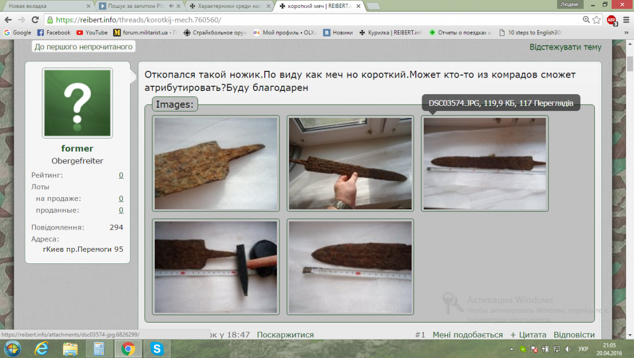The width and height of the screenshot is (634, 358).
Task: Open blade tip with ruler thumbnail
Action: point(350,267)
